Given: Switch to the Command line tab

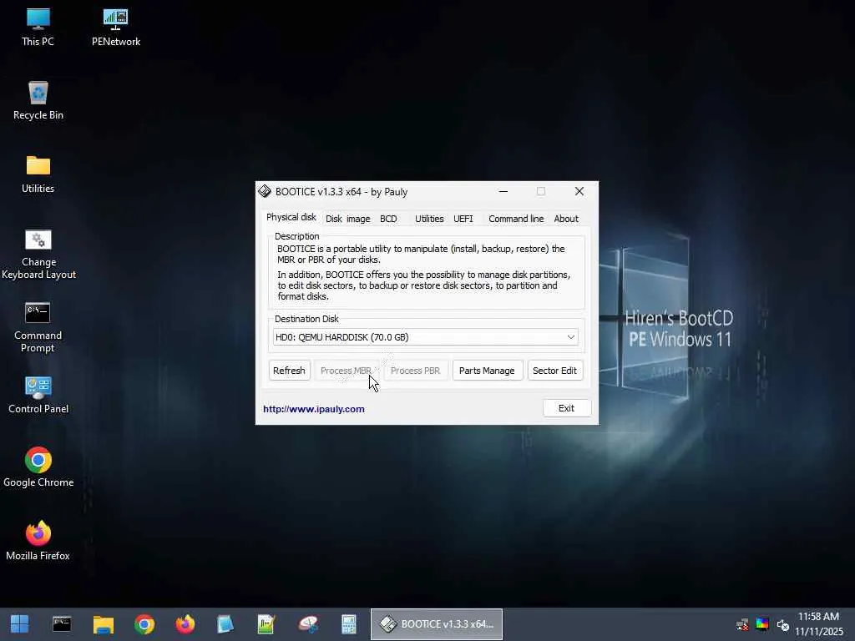Looking at the screenshot, I should tap(516, 219).
